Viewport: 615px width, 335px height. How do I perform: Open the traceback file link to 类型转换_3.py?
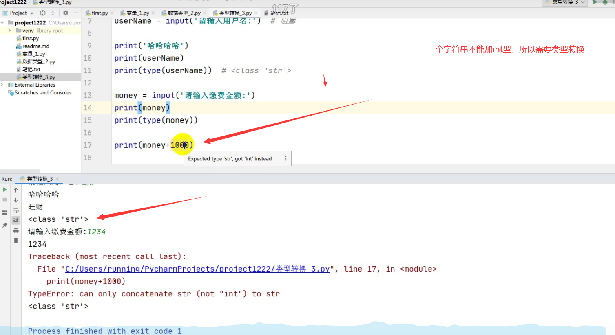(x=197, y=269)
